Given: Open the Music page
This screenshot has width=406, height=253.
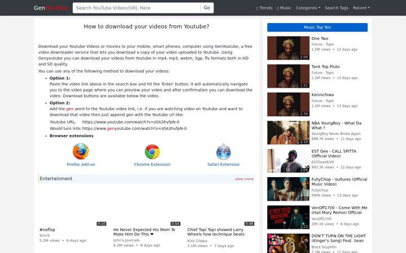Looking at the screenshot, I should (284, 8).
